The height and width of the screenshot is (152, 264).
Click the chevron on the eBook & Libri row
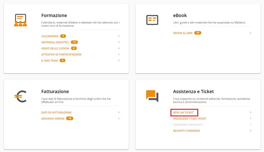[250, 33]
